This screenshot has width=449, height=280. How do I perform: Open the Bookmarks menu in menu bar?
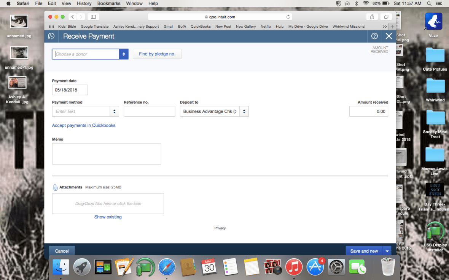[108, 3]
